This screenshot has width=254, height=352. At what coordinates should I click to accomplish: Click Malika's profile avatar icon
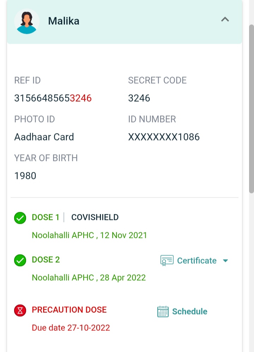point(27,22)
